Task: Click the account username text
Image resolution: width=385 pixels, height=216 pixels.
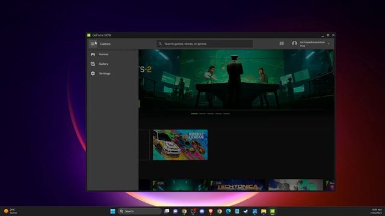Action: click(312, 43)
